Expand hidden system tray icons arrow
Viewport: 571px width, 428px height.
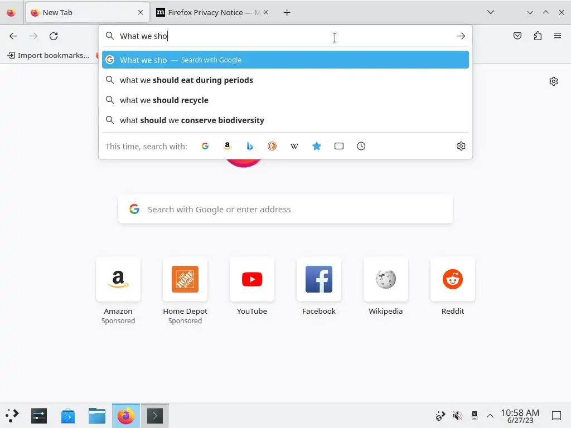click(x=490, y=416)
